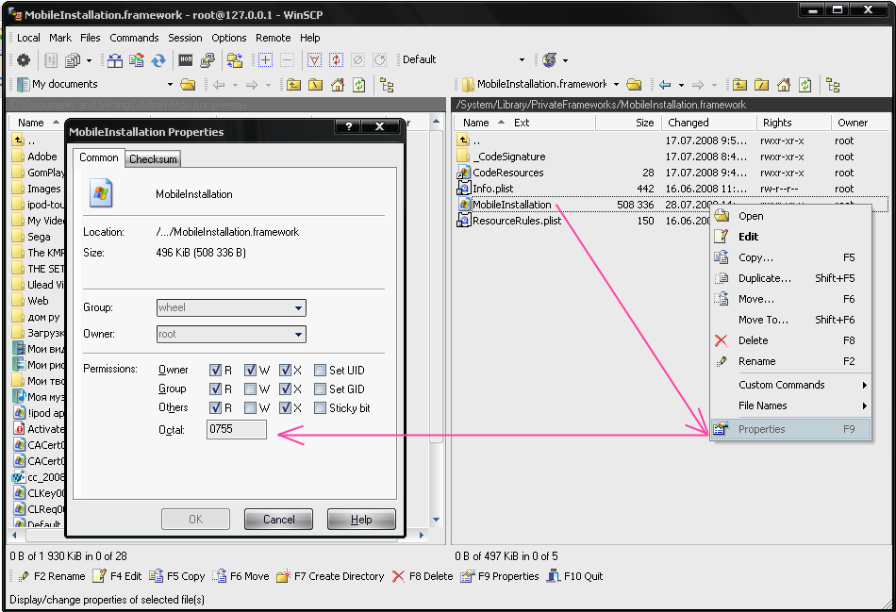Enable the Sticky bit checkbox
The width and height of the screenshot is (896, 612).
click(x=321, y=408)
